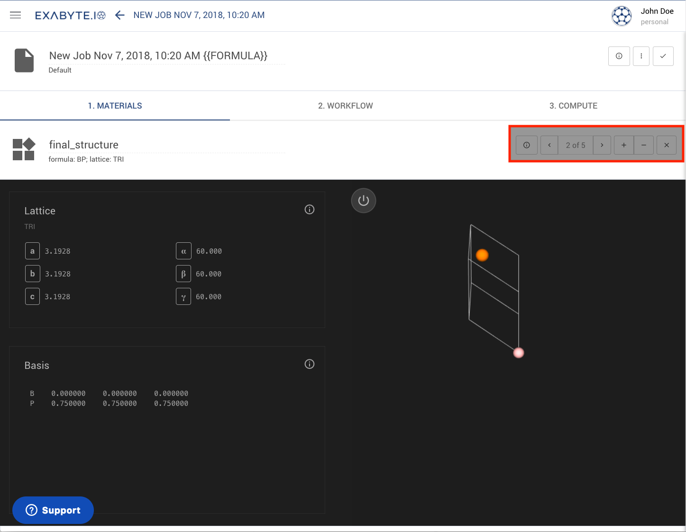Switch to the Compute tab

573,106
